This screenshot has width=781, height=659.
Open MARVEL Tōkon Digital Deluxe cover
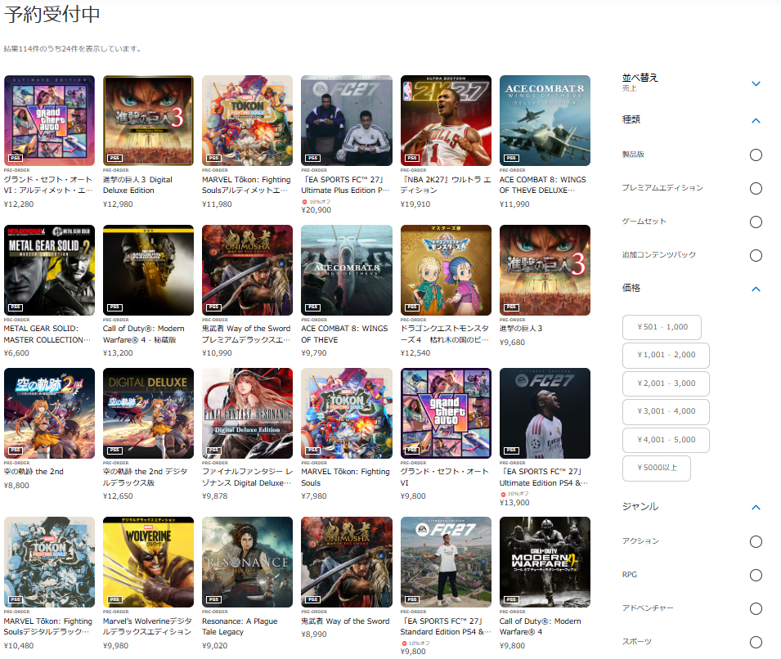click(x=49, y=562)
